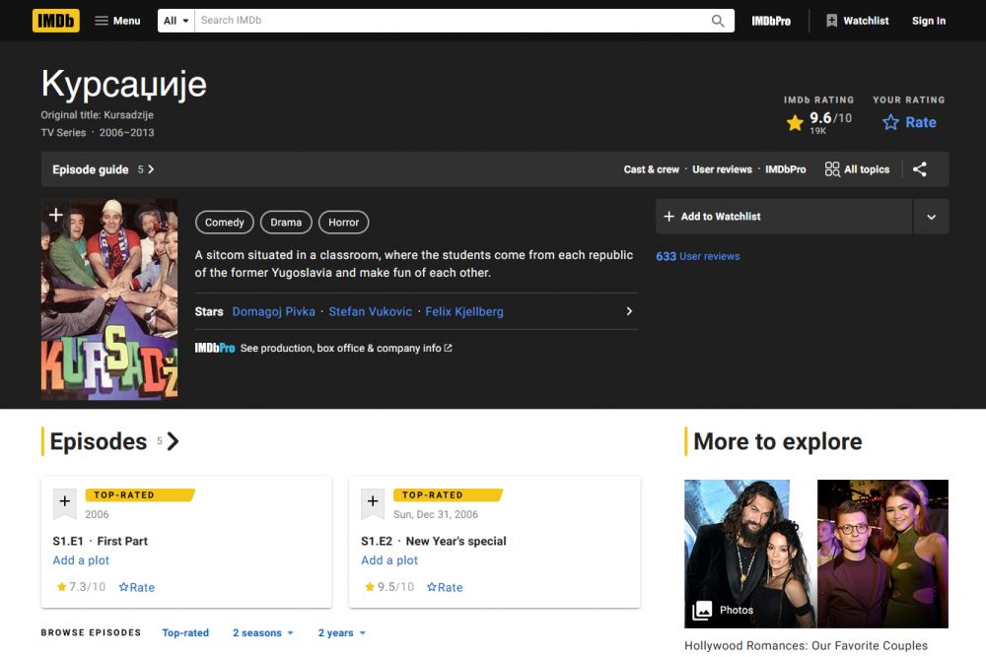Toggle watchlist bookmark for S1.E2
Image resolution: width=986 pixels, height=657 pixels.
pyautogui.click(x=373, y=502)
